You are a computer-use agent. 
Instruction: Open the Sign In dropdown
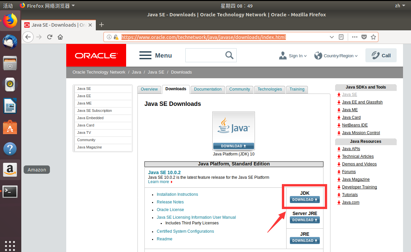[293, 56]
